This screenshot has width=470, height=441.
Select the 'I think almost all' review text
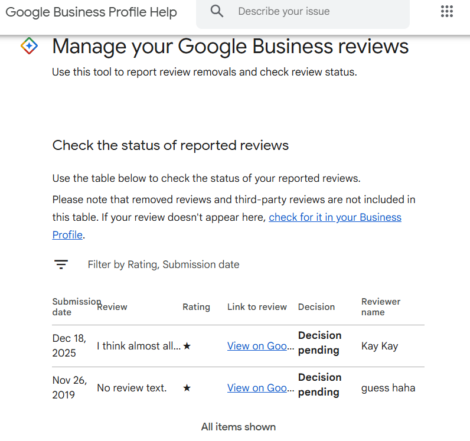click(x=139, y=347)
